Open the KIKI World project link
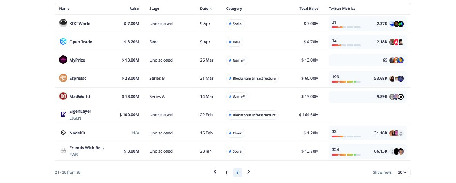 80,24
